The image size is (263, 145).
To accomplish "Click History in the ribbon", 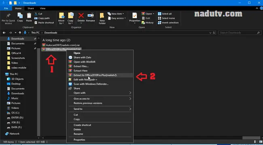I will click(147, 23).
